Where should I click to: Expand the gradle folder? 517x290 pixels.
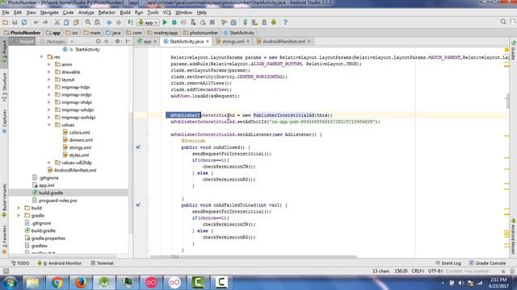[19, 216]
